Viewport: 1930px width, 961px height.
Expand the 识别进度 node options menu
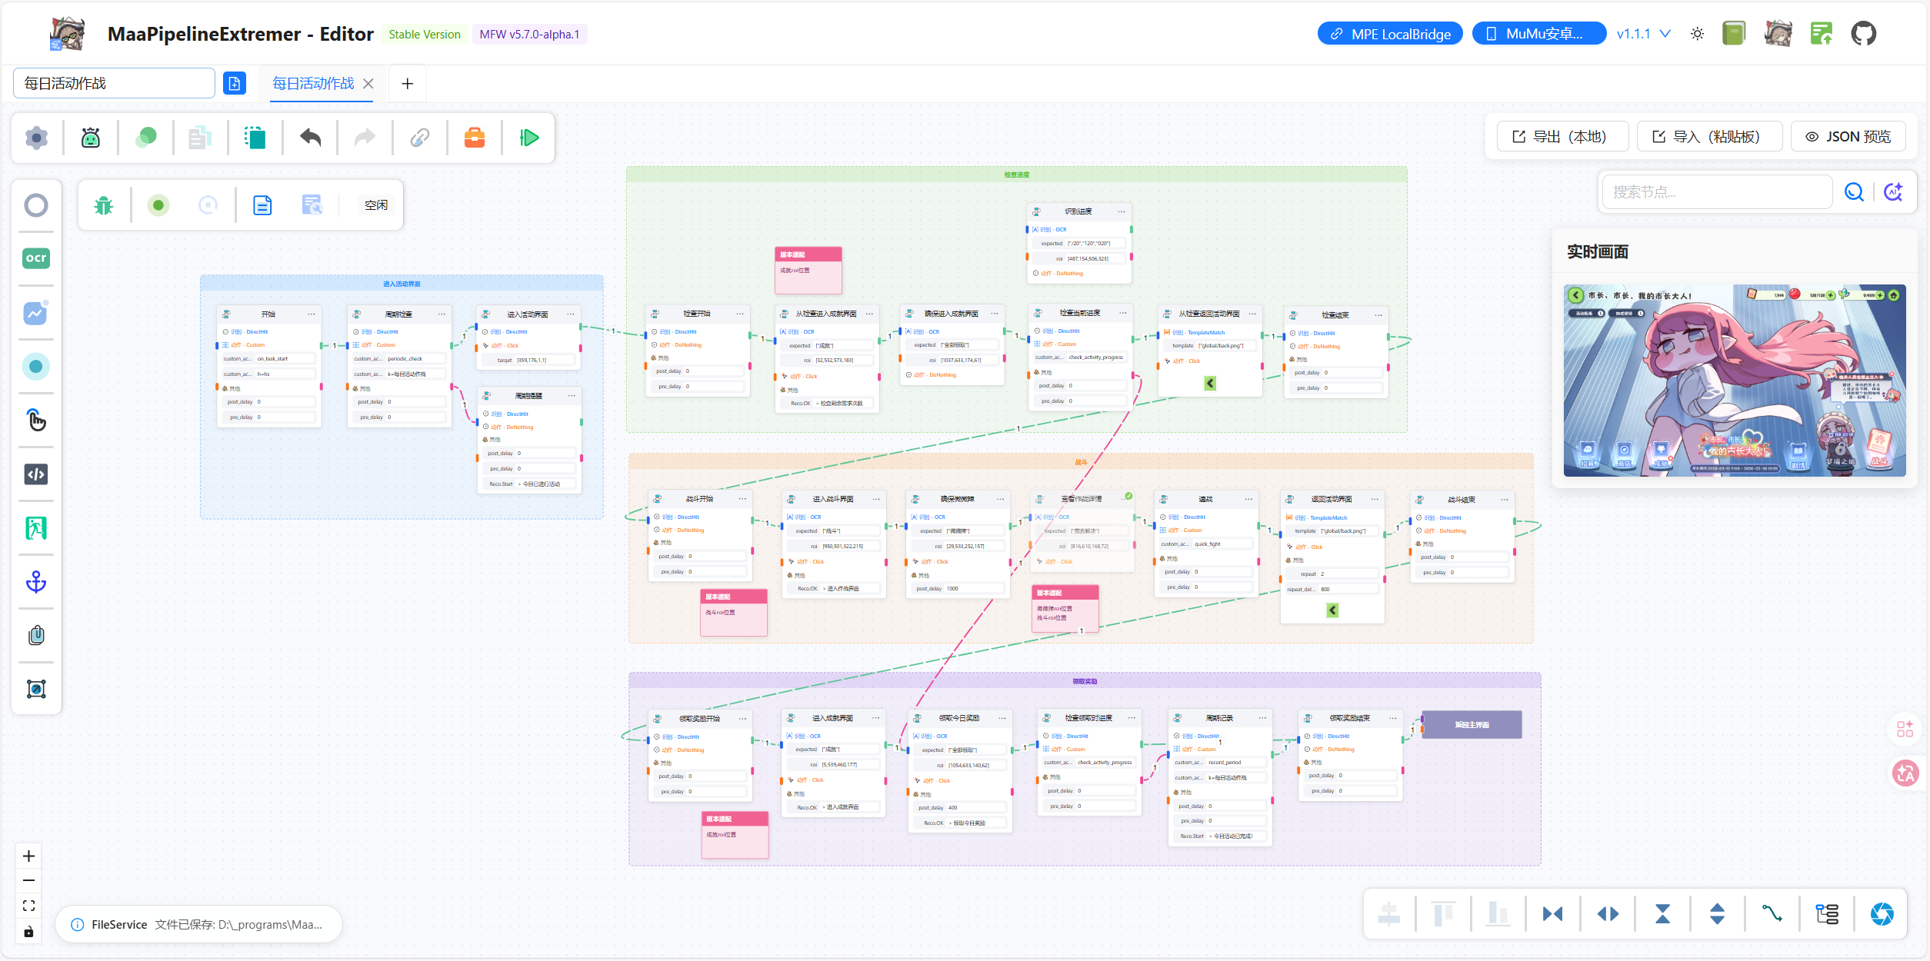(1122, 211)
